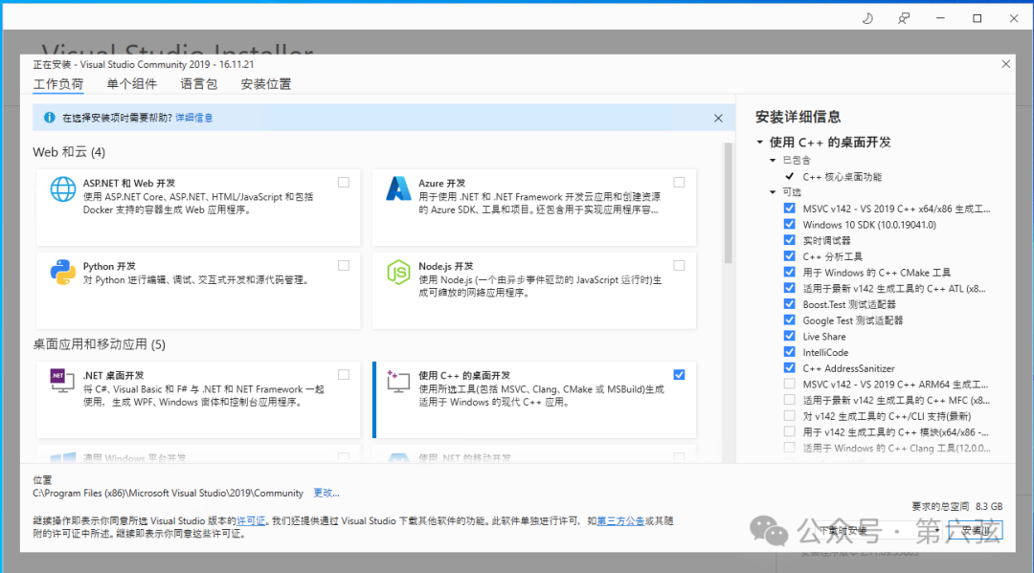Uncheck the Windows 10 SDK (10.0.19041.0) component
This screenshot has width=1034, height=573.
[x=789, y=224]
